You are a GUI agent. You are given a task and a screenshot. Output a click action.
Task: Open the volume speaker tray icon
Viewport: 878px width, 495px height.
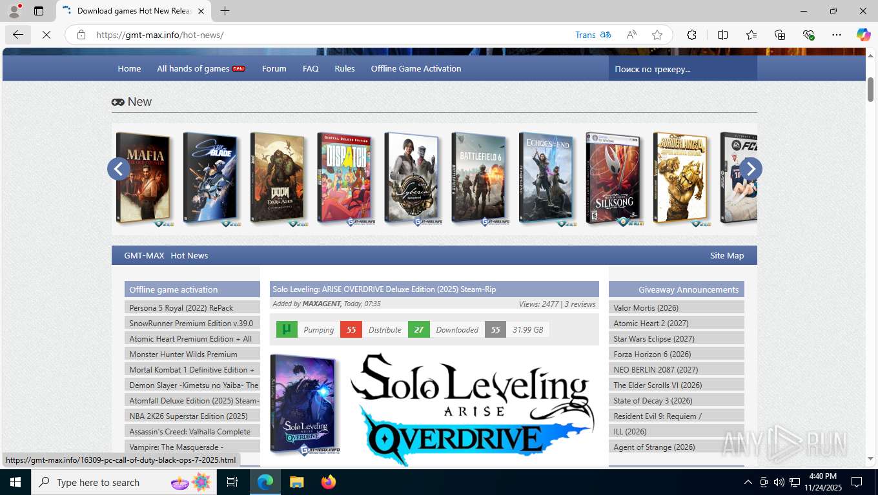point(779,482)
